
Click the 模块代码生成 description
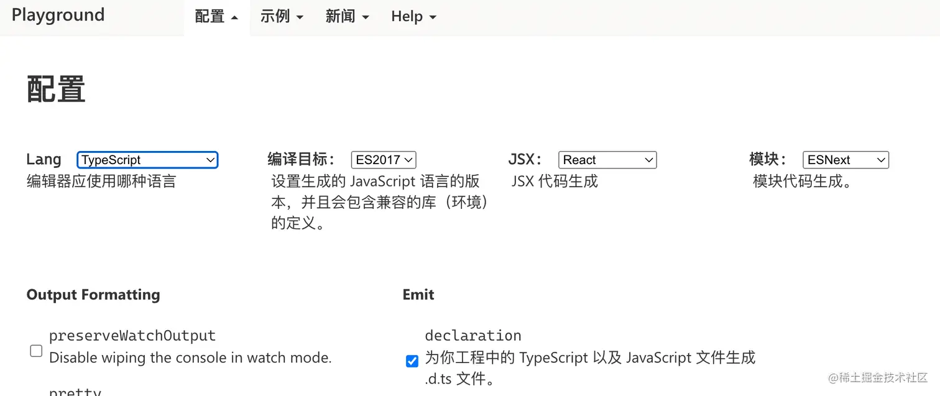[x=802, y=182]
